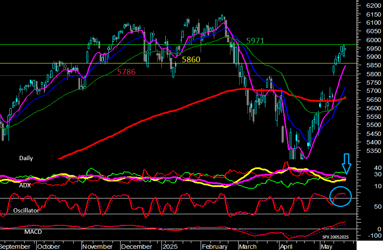Select November on the time axis
Viewport: 383px width, 250px height.
[x=97, y=247]
